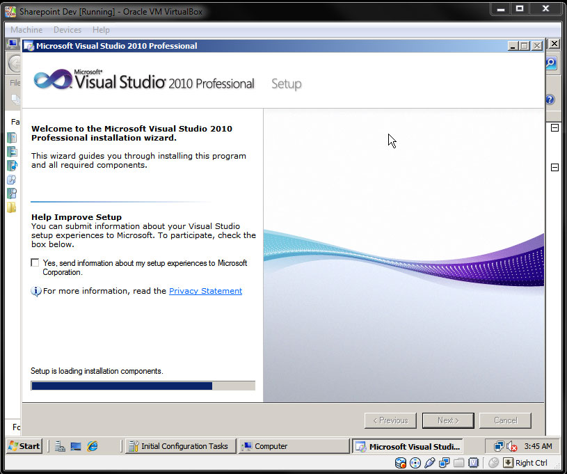Close the Computer window behind setup
The height and width of the screenshot is (474, 567).
pos(554,44)
